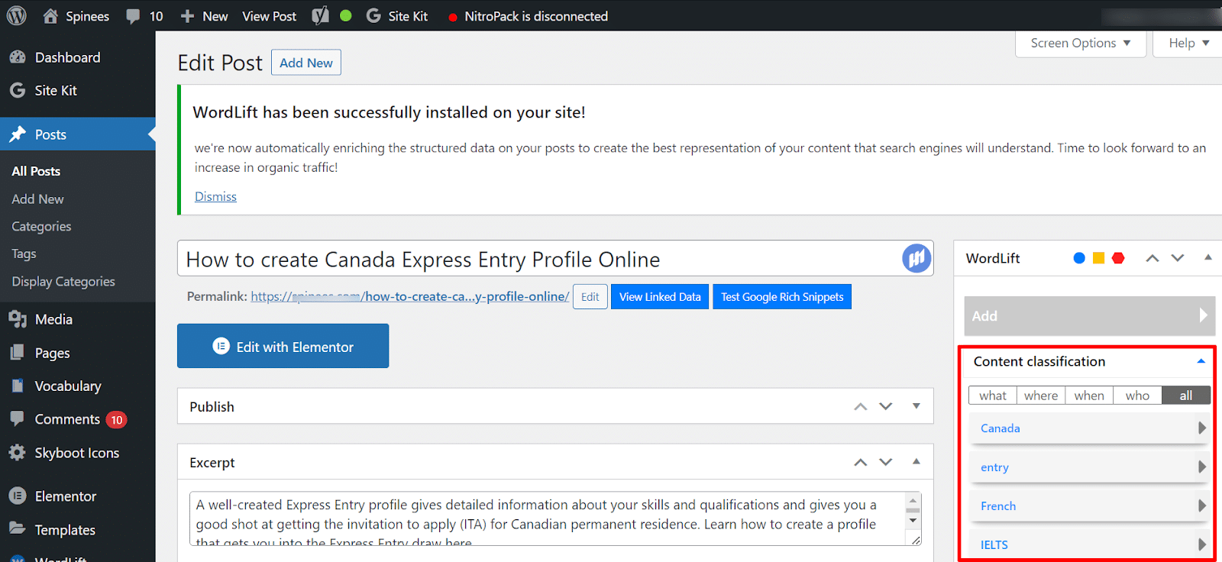Open the Skyboot Icons gear icon
The image size is (1222, 562).
pyautogui.click(x=18, y=452)
